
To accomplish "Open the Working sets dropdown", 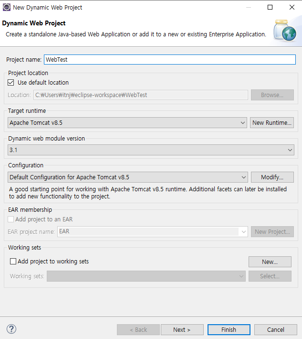I will point(146,276).
